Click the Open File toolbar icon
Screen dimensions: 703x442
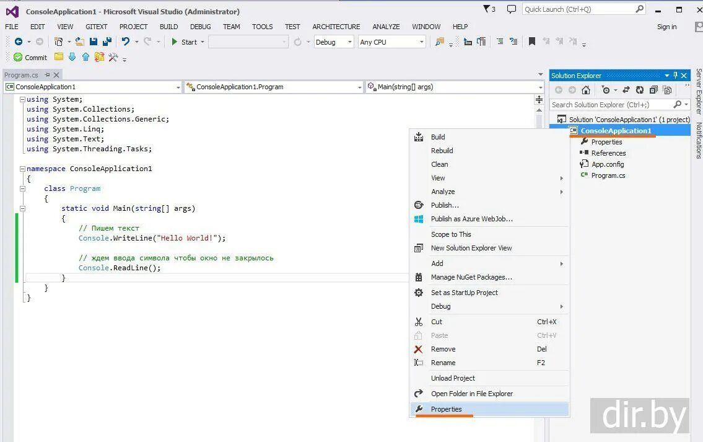coord(80,42)
